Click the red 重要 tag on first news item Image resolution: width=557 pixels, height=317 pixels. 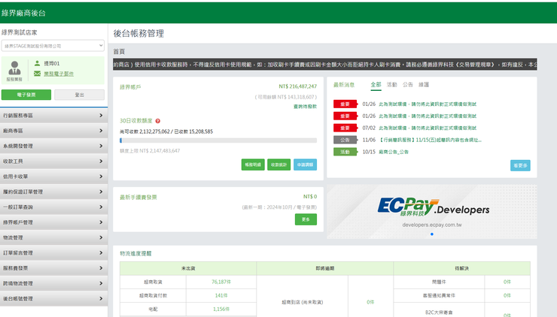coord(345,104)
